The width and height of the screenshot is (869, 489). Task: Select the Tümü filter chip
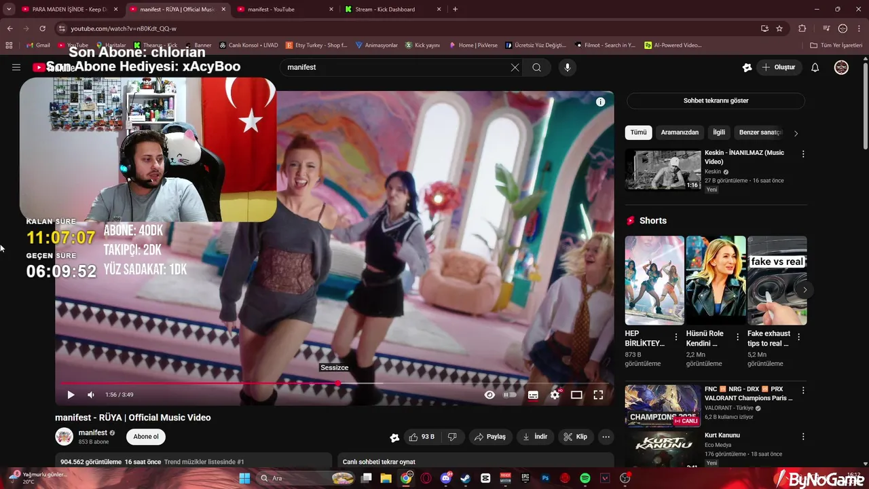638,132
